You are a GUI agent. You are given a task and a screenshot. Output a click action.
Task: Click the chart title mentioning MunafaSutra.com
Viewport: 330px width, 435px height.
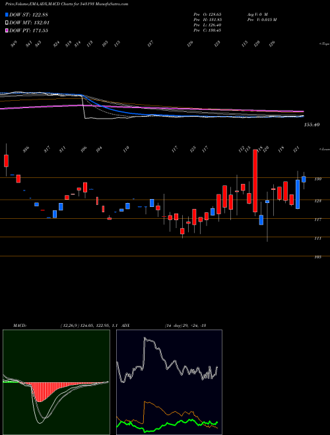(x=67, y=5)
